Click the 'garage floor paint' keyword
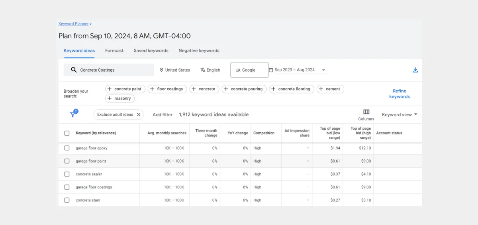Viewport: 478px width, 225px height. [91, 161]
